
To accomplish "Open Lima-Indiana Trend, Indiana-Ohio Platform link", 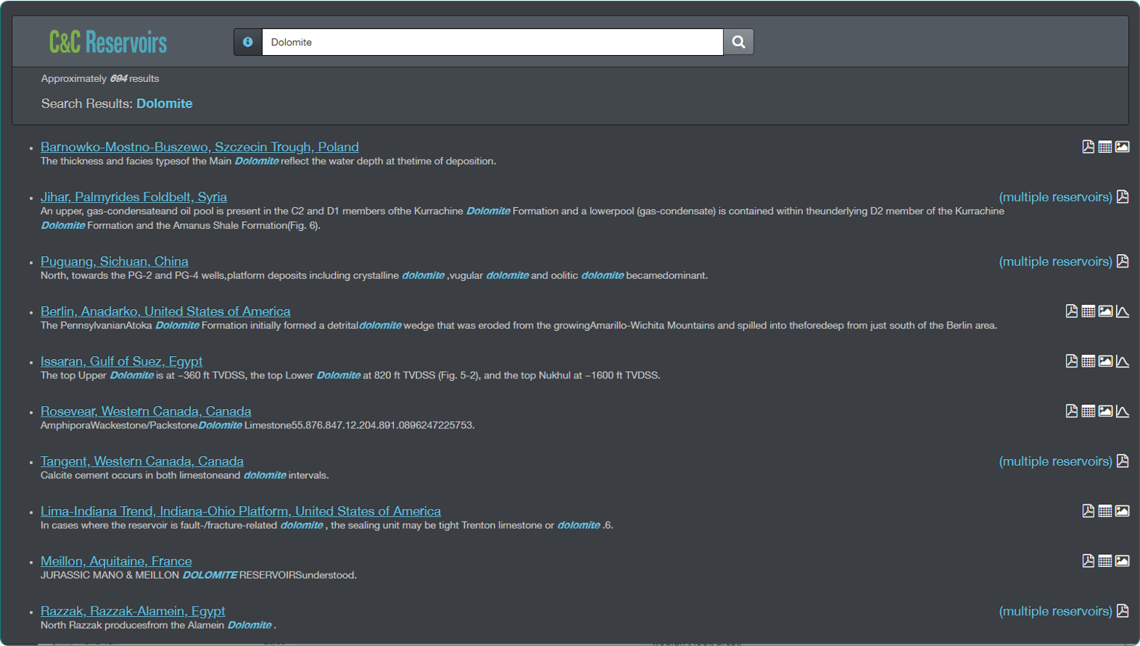I will [240, 511].
